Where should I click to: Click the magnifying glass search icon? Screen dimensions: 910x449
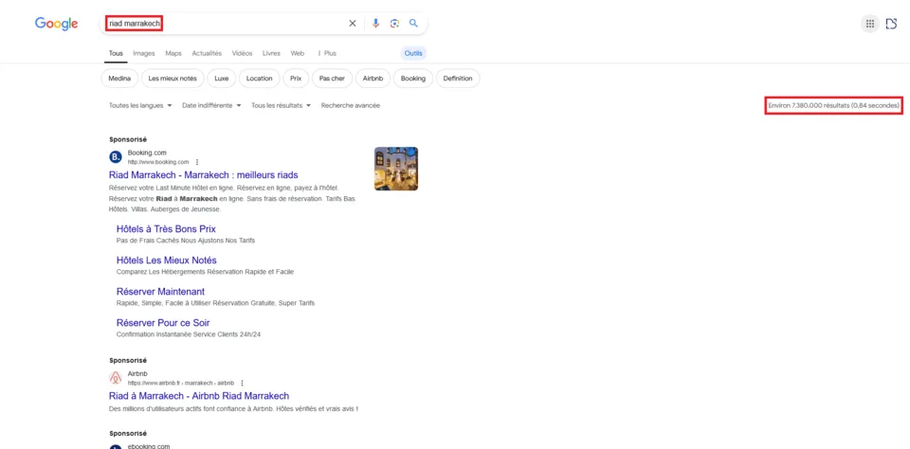pos(413,23)
